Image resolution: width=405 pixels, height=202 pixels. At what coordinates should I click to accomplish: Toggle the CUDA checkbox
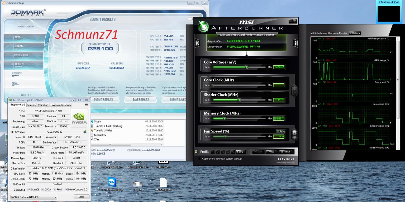pos(42,190)
